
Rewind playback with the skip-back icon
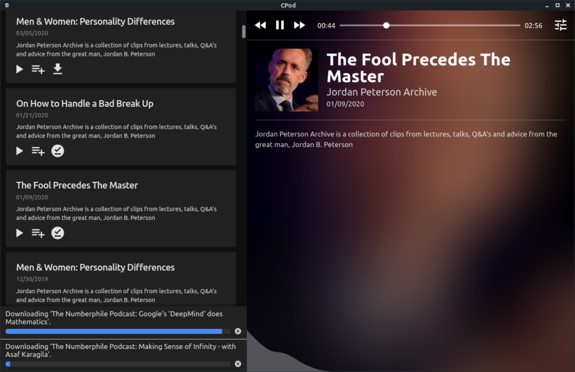[261, 25]
